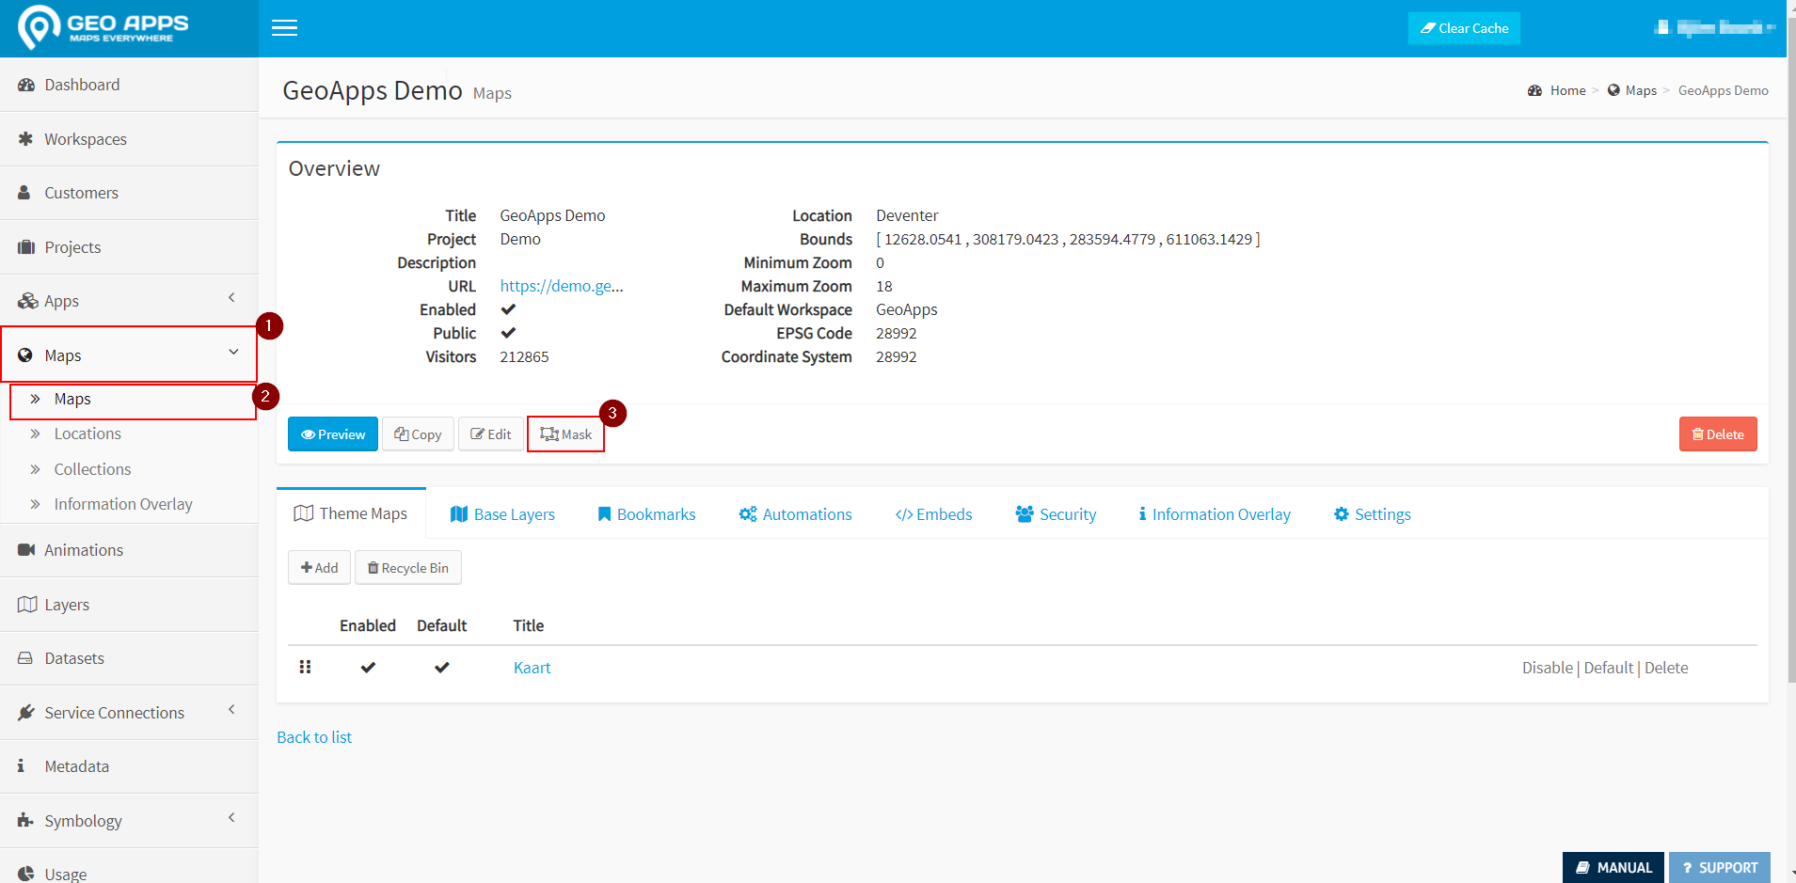Screen dimensions: 1796x883
Task: Switch to Automations tab
Action: coord(795,514)
